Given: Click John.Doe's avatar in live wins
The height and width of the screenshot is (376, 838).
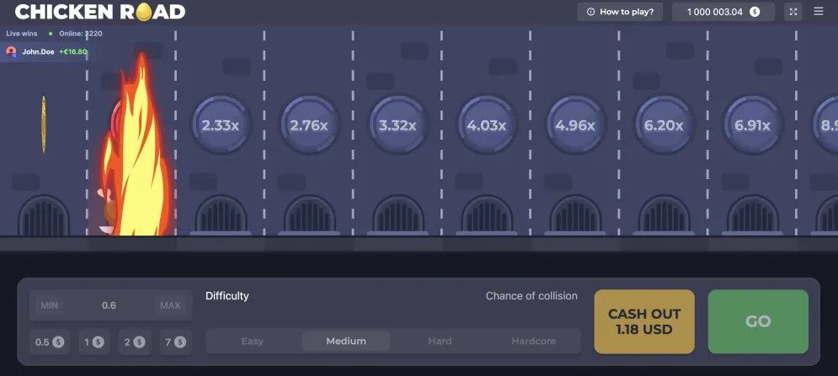Looking at the screenshot, I should (11, 52).
